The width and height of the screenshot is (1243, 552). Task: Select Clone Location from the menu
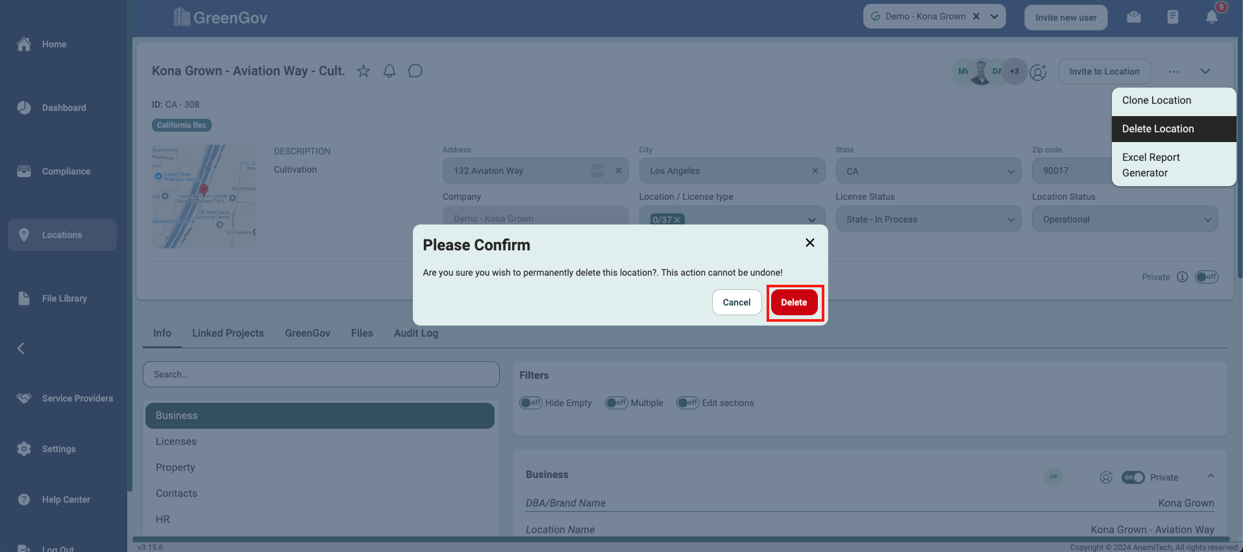[x=1174, y=101]
